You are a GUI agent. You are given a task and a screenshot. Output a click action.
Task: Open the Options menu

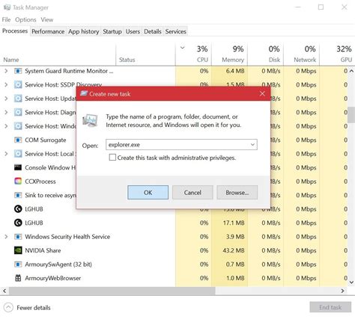tap(25, 19)
